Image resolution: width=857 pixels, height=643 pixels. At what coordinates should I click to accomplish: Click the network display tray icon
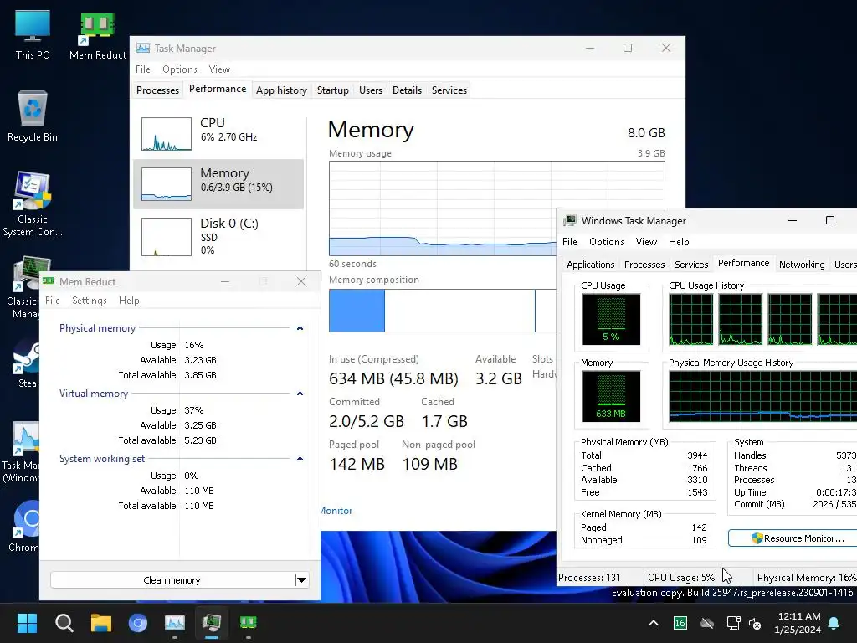coord(733,623)
